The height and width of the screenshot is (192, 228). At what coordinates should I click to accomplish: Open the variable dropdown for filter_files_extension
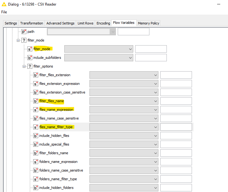point(124,75)
